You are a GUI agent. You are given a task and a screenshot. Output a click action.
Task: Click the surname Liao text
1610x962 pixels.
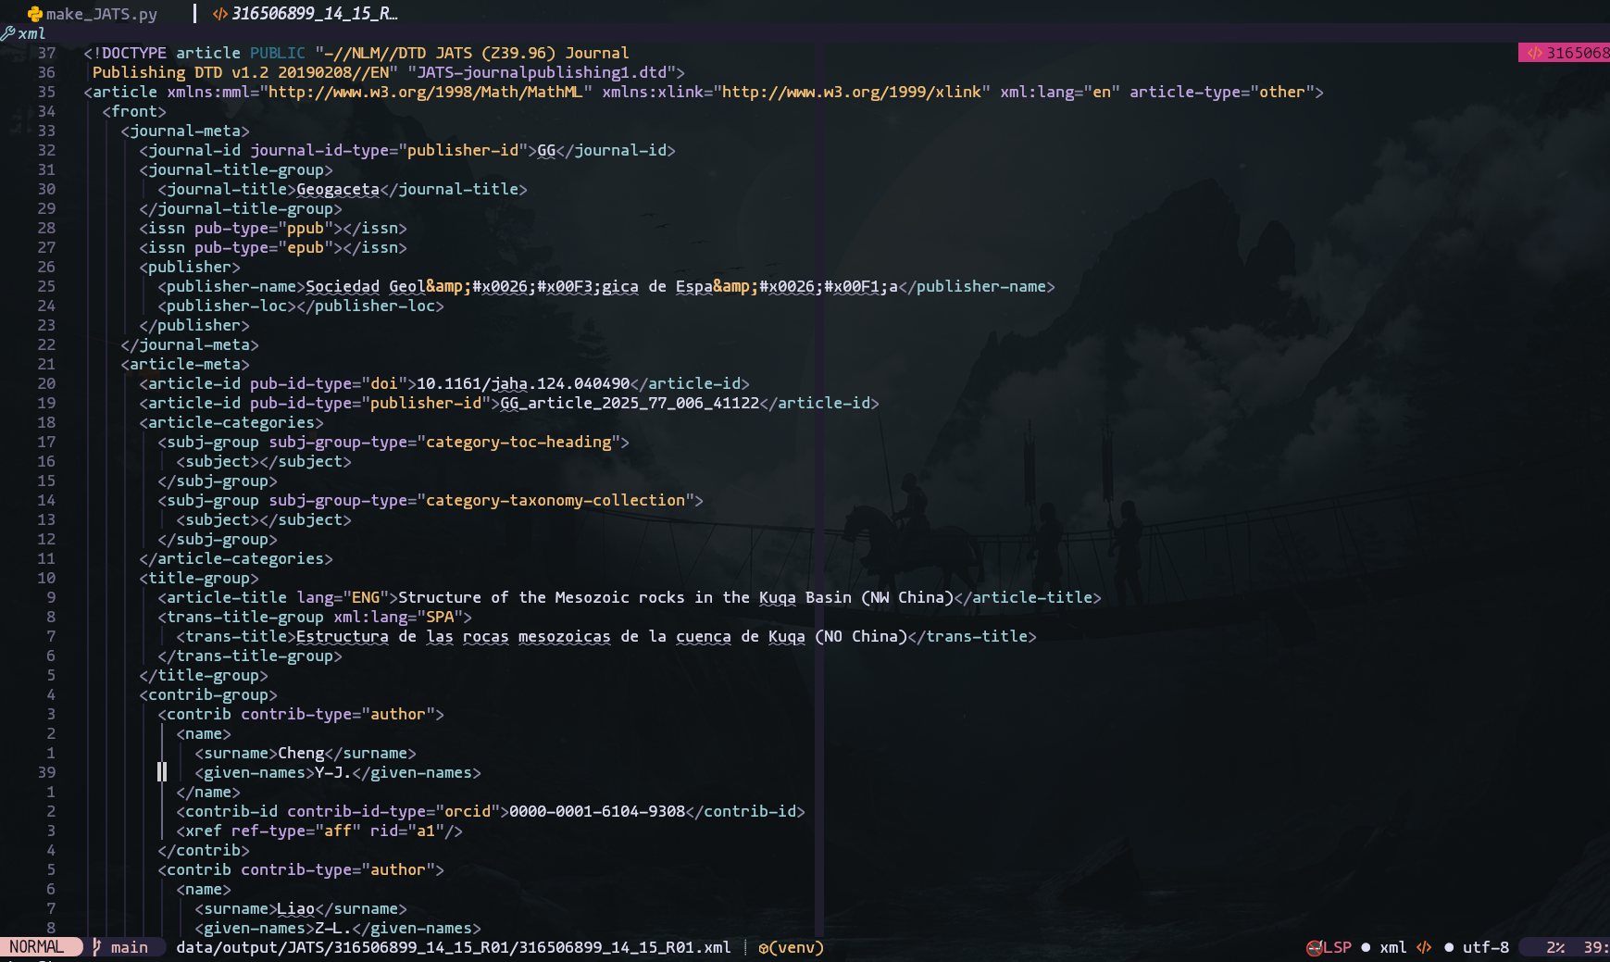[296, 908]
